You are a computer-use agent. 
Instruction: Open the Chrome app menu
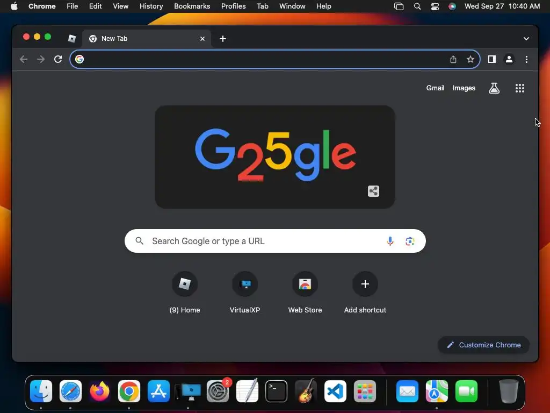tap(42, 6)
